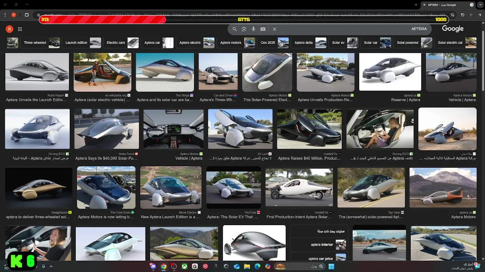Open Google Lens image search icon
The width and height of the screenshot is (485, 272).
point(244,29)
